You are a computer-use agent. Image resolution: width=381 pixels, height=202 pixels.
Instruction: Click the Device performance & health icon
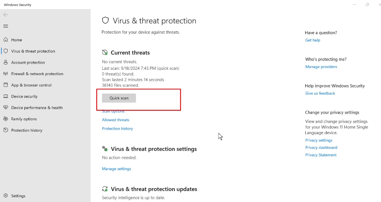[6, 108]
